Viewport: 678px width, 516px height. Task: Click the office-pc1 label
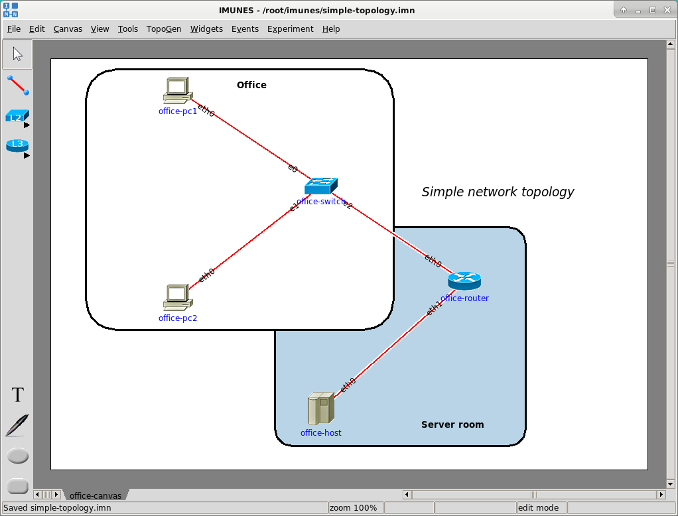pyautogui.click(x=178, y=111)
